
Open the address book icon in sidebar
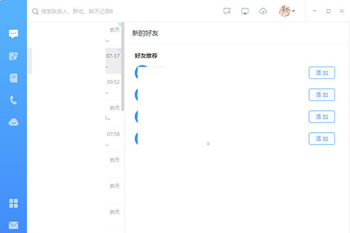coord(14,78)
